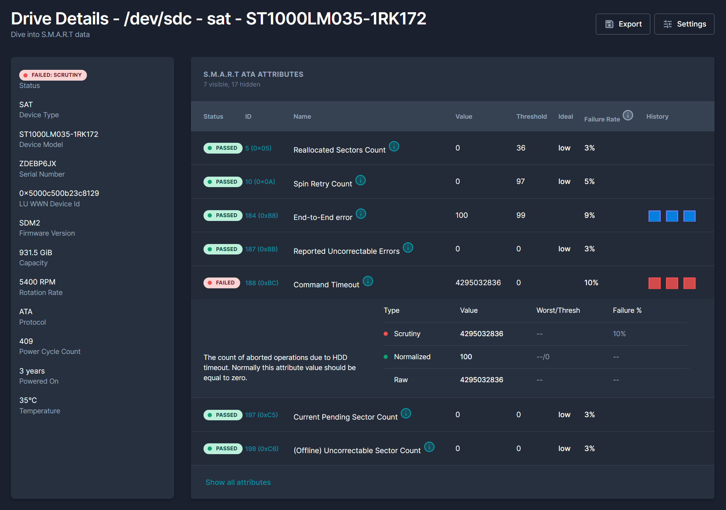
Task: Open info tooltip for Spin Retry Count
Action: (361, 180)
